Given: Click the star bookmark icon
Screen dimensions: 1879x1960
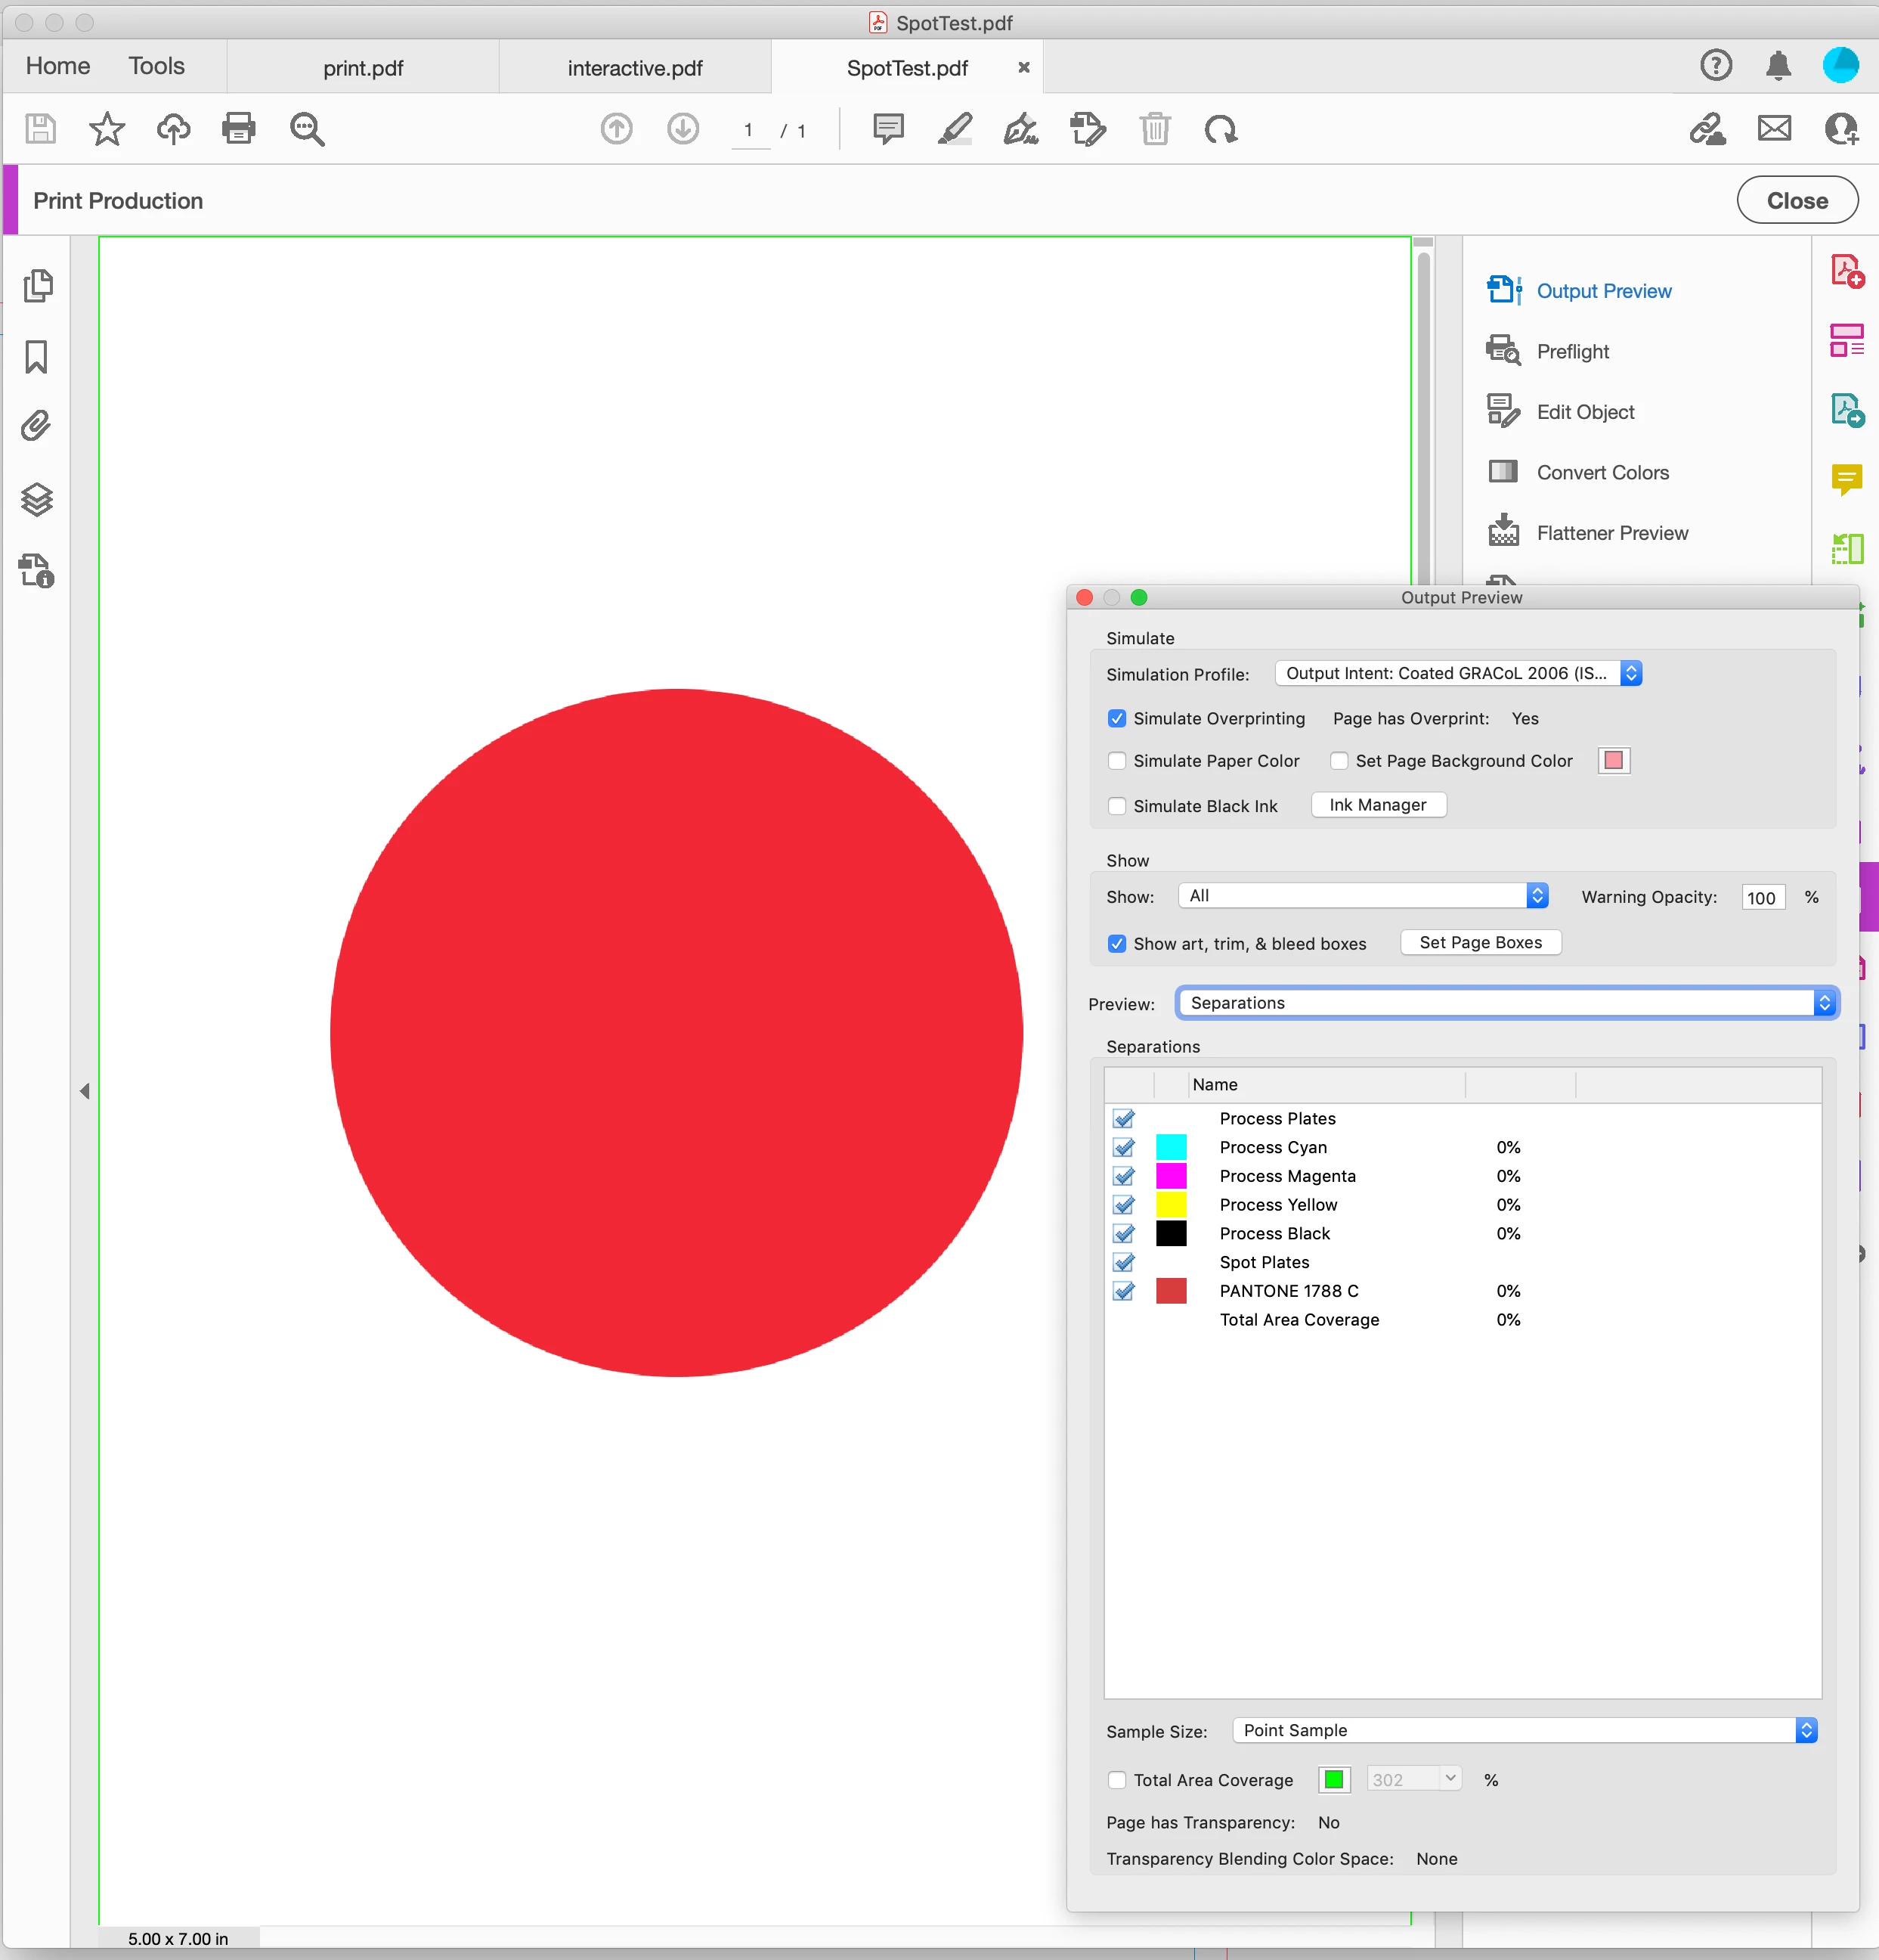Looking at the screenshot, I should point(106,129).
